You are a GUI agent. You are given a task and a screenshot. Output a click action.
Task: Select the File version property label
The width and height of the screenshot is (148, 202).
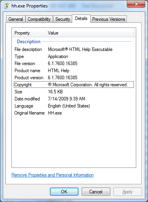[25, 64]
